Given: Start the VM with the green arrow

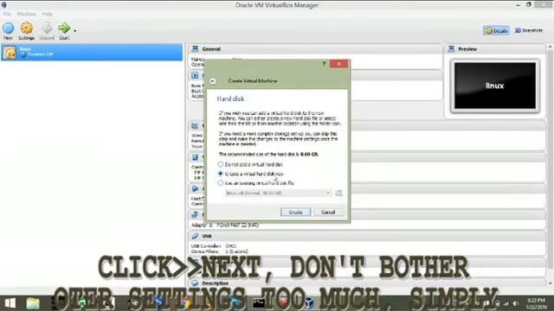Looking at the screenshot, I should coord(64,31).
